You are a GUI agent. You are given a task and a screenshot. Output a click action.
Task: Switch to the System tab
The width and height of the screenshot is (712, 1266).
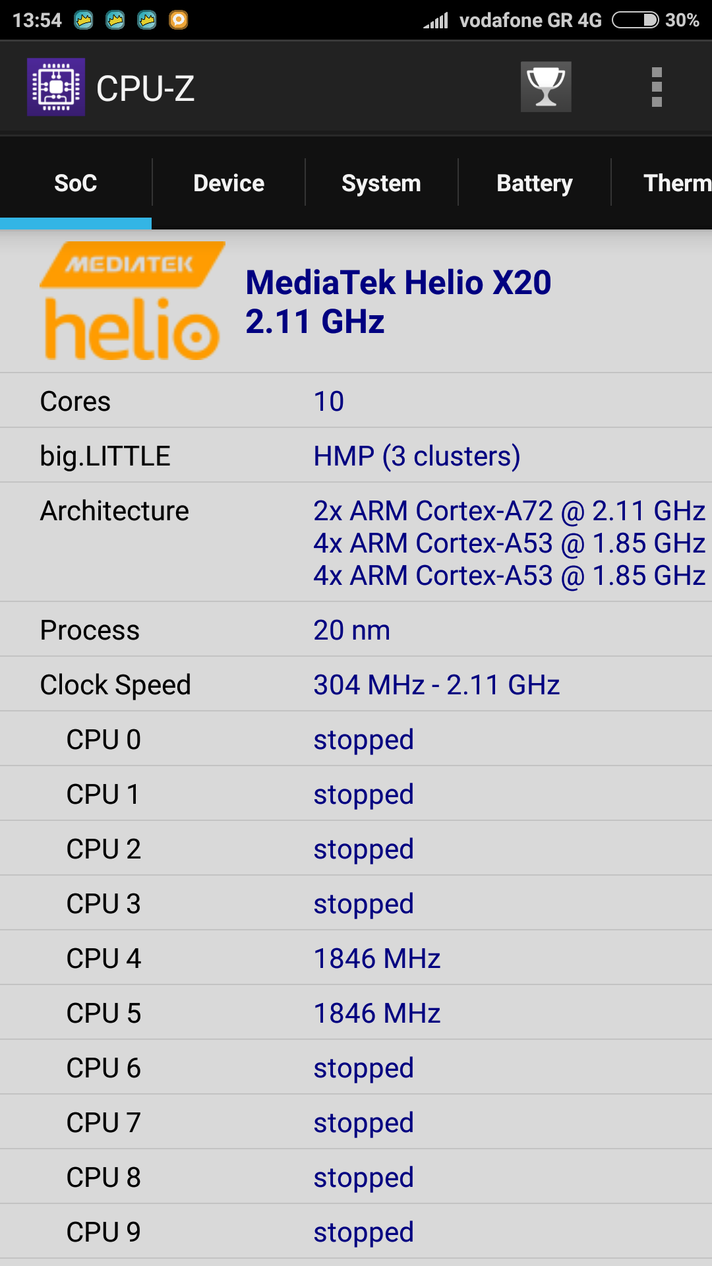(x=381, y=183)
